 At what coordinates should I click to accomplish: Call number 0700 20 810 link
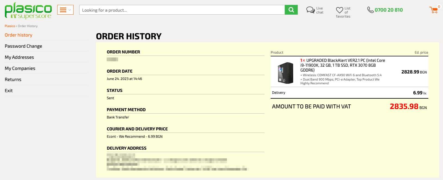(x=389, y=10)
